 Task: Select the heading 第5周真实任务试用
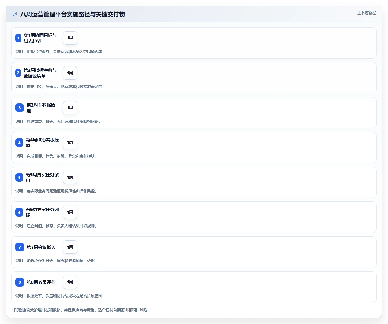click(x=42, y=177)
